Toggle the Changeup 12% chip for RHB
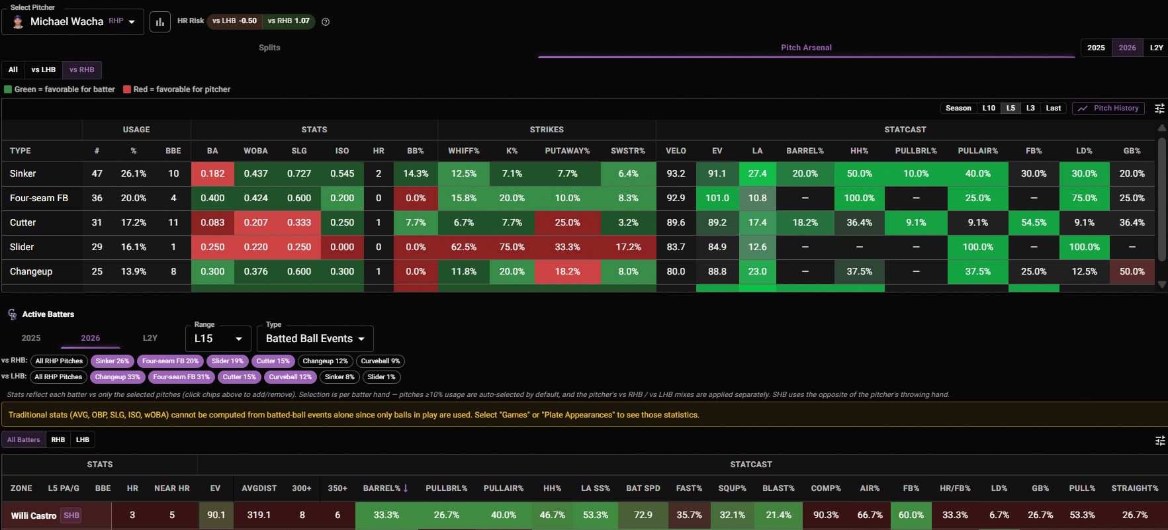 click(x=325, y=361)
